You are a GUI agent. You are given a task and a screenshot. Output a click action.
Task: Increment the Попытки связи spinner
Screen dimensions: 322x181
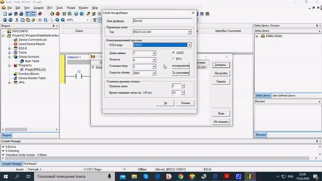[183, 85]
